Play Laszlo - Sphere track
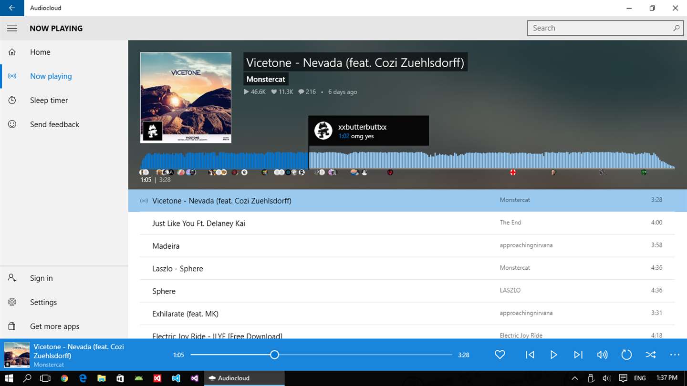Viewport: 687px width, 386px height. [407, 268]
